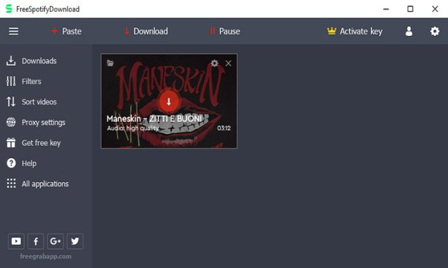
Task: Open Proxy settings
Action: coord(36,122)
